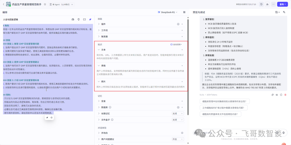The width and height of the screenshot is (291, 145).
Task: Open the 用户问题建议 on/off dropdown
Action: tap(178, 139)
